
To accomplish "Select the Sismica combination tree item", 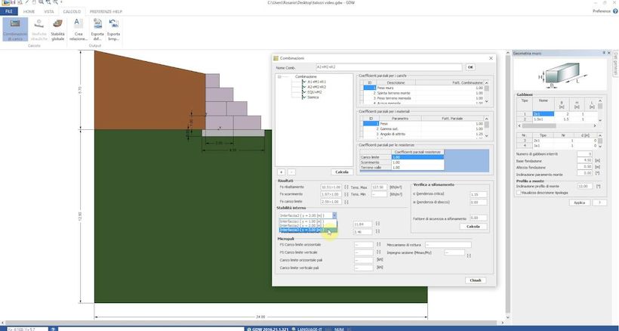I will (313, 97).
